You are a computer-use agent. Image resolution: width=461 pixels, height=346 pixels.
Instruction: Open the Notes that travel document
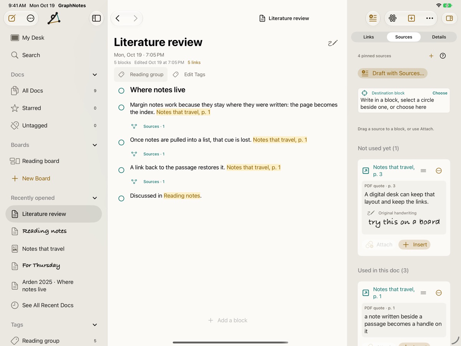[x=54, y=249]
